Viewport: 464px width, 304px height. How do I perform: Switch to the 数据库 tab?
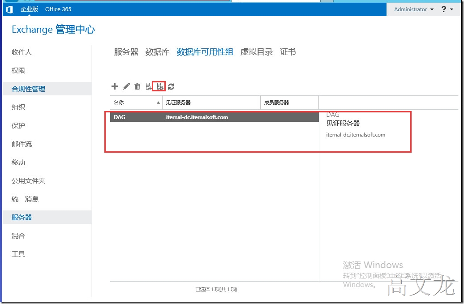coord(158,52)
